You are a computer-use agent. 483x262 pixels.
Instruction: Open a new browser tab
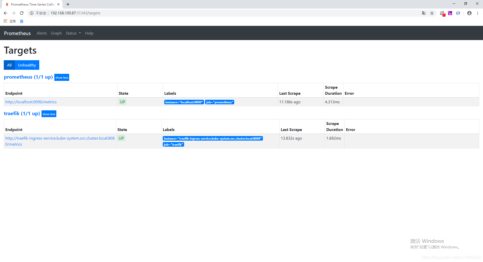click(x=68, y=4)
